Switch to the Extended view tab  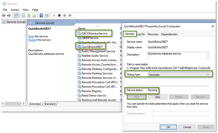tap(35, 104)
